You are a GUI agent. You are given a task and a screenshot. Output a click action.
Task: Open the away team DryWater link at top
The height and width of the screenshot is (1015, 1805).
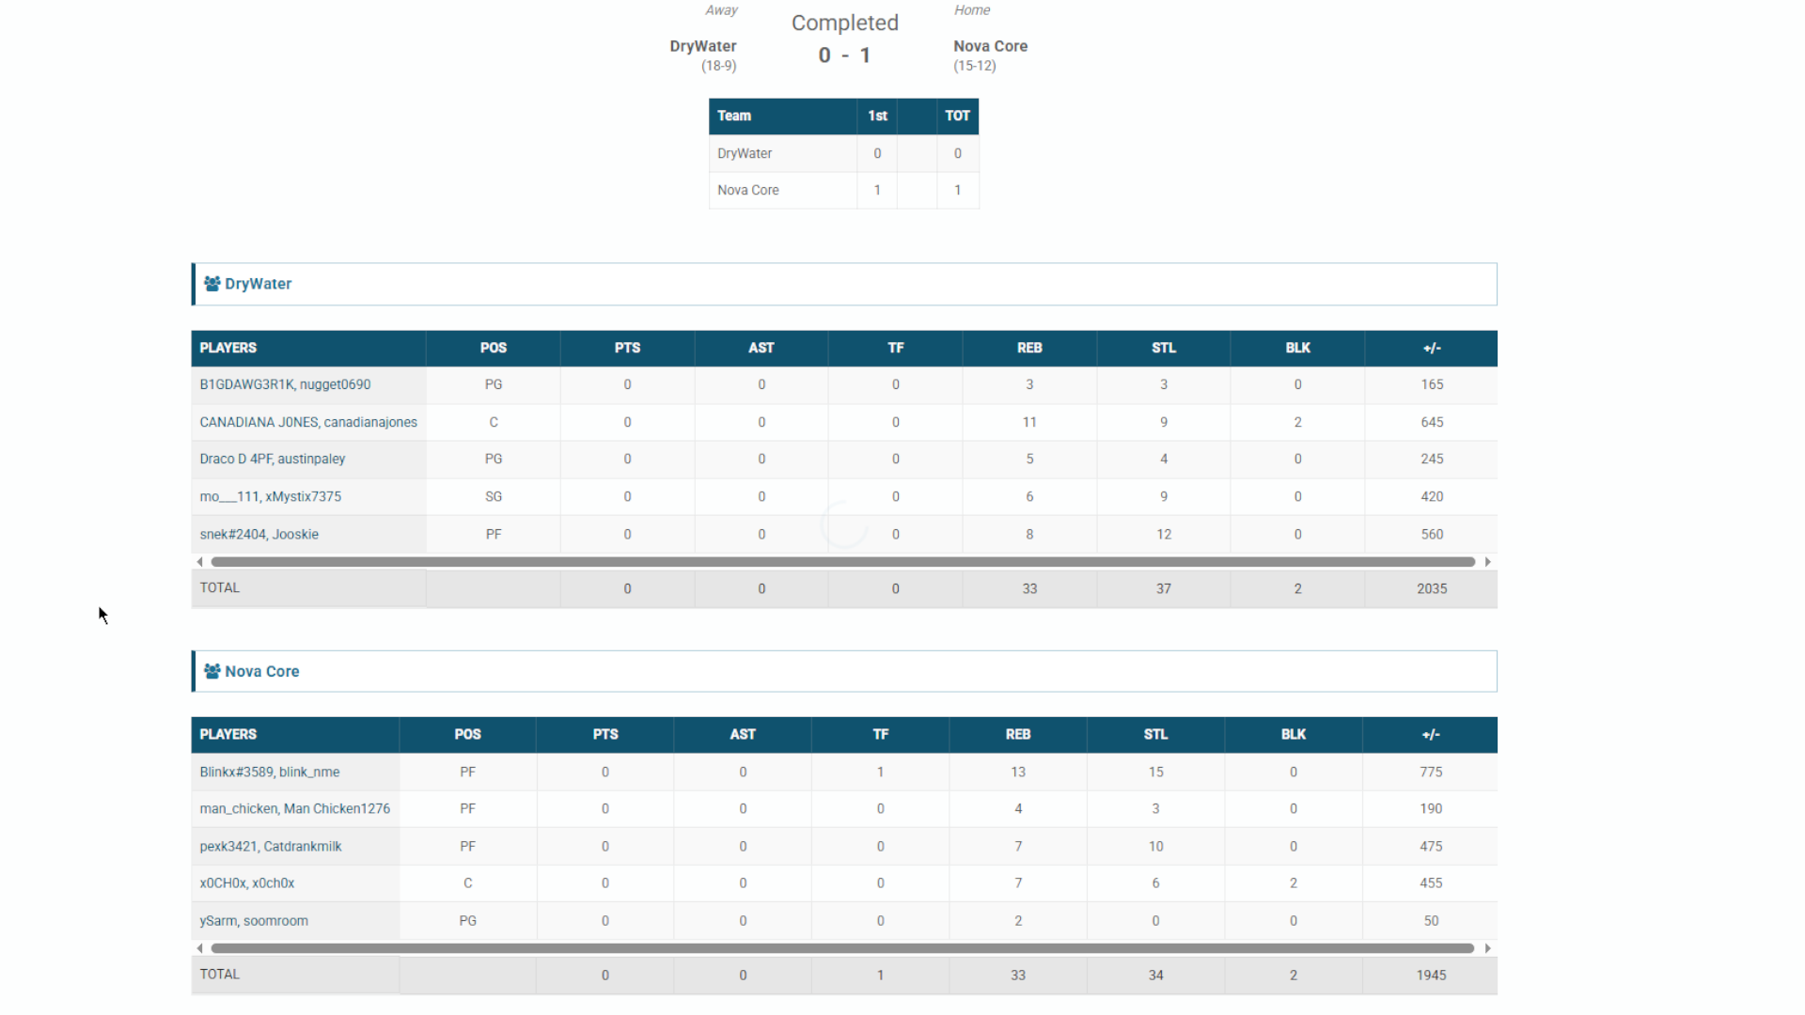pos(702,46)
